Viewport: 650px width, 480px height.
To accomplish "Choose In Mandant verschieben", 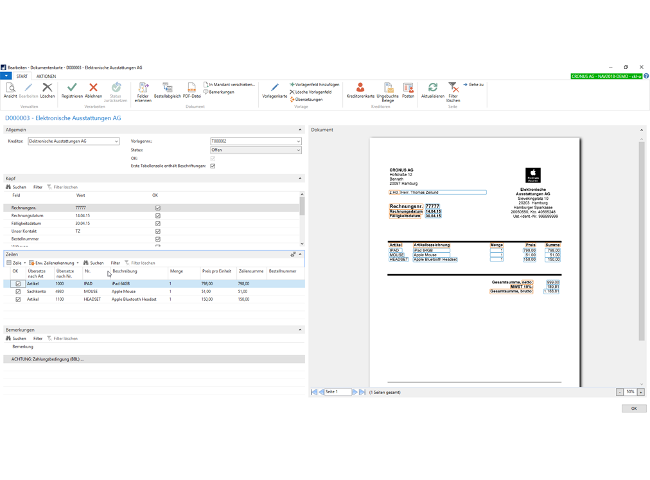I will point(229,85).
